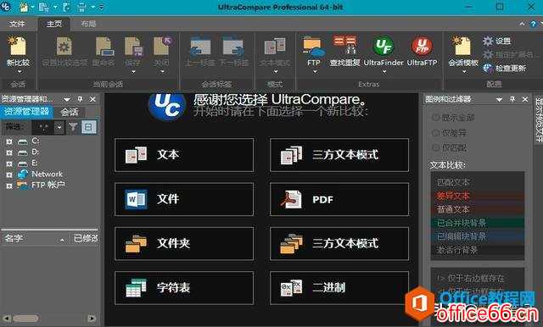
Task: Click the 文本模式 mode icon
Action: coord(275,47)
